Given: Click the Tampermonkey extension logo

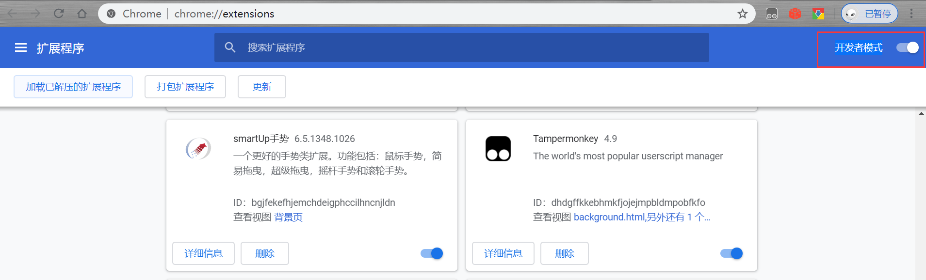Looking at the screenshot, I should click(x=498, y=148).
